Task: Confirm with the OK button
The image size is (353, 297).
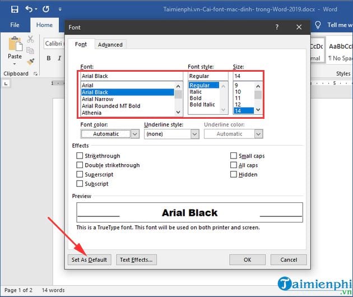Action: (x=247, y=259)
